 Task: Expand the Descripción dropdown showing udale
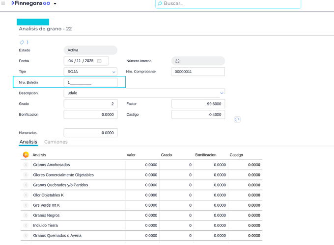coord(222,93)
